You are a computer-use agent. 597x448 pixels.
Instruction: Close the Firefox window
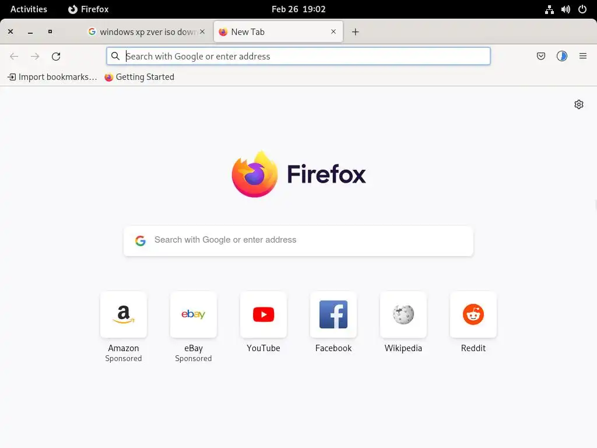(x=10, y=32)
